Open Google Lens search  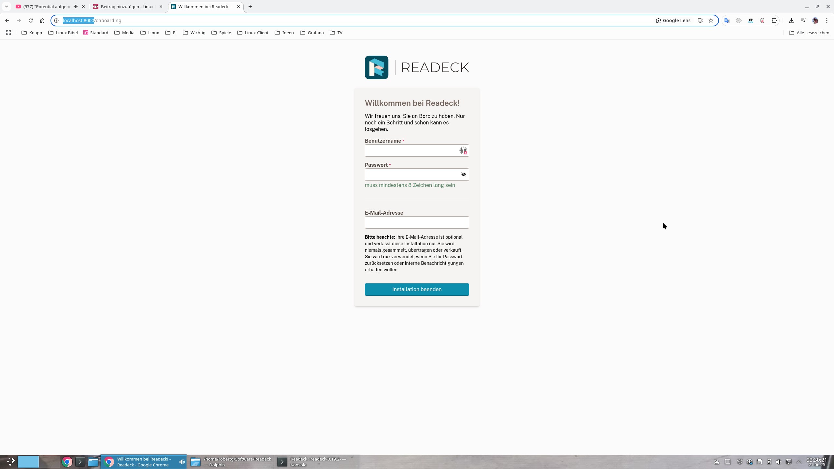(673, 21)
